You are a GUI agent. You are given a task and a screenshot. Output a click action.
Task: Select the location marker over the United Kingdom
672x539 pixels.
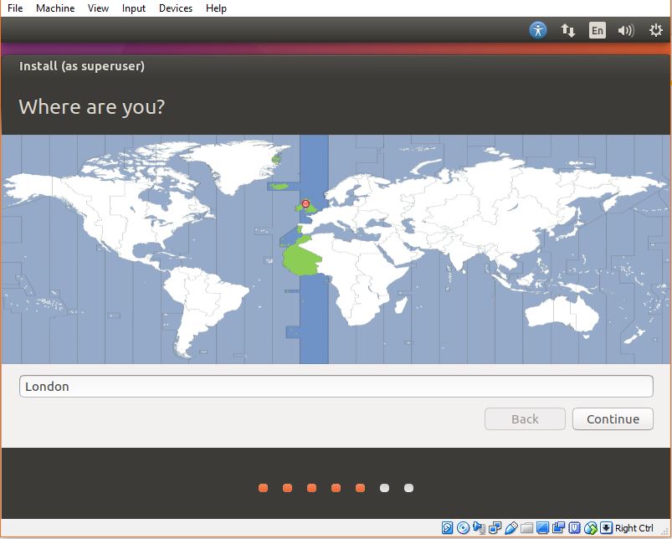[x=305, y=203]
